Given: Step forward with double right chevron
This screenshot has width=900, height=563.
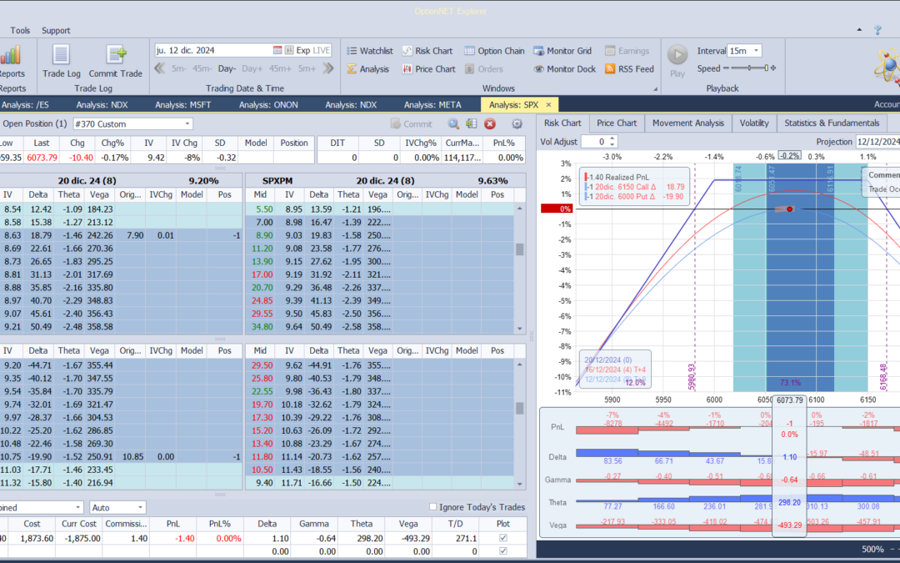Looking at the screenshot, I should pos(328,68).
